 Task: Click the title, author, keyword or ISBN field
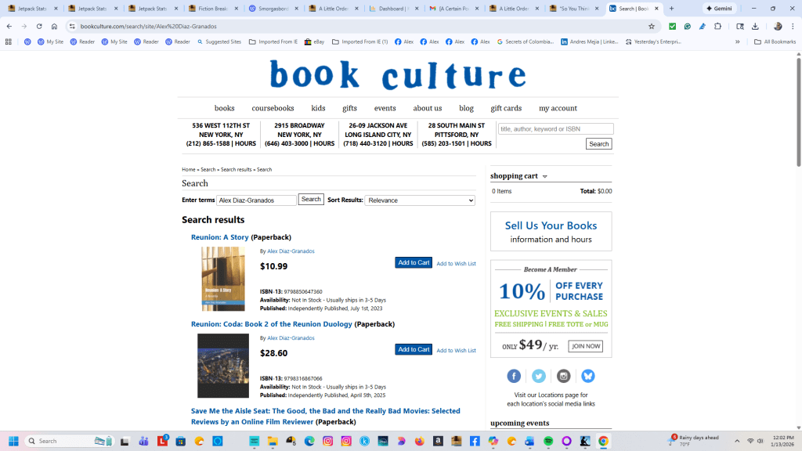click(555, 129)
